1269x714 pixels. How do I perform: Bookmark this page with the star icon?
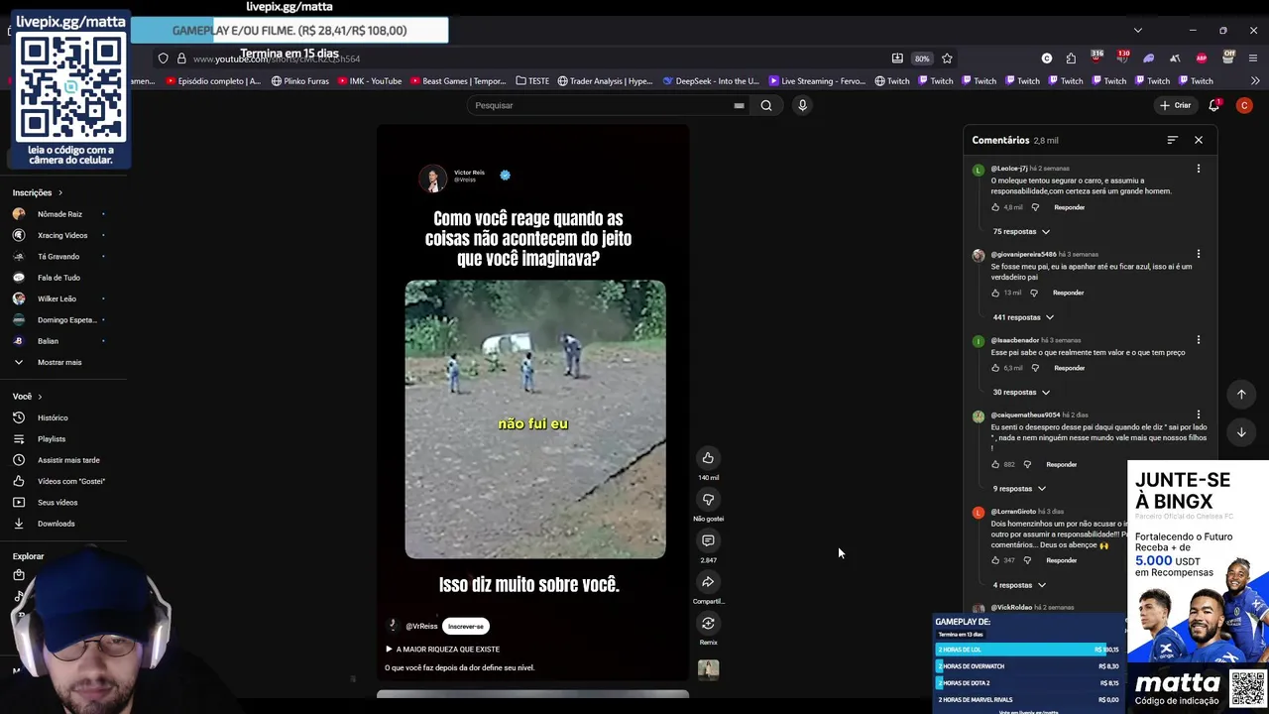coord(947,59)
